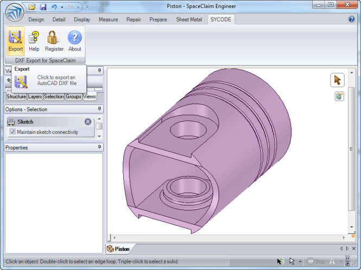
Task: Click the viewport vertical scrollbar thumb
Action: (x=351, y=149)
